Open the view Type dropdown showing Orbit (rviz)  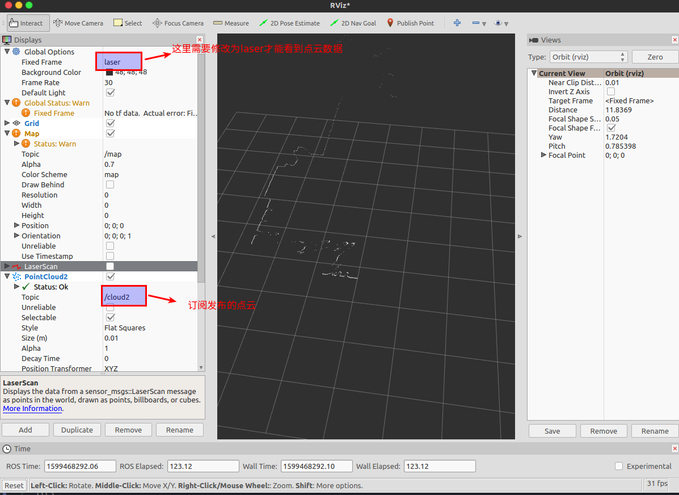tap(588, 57)
